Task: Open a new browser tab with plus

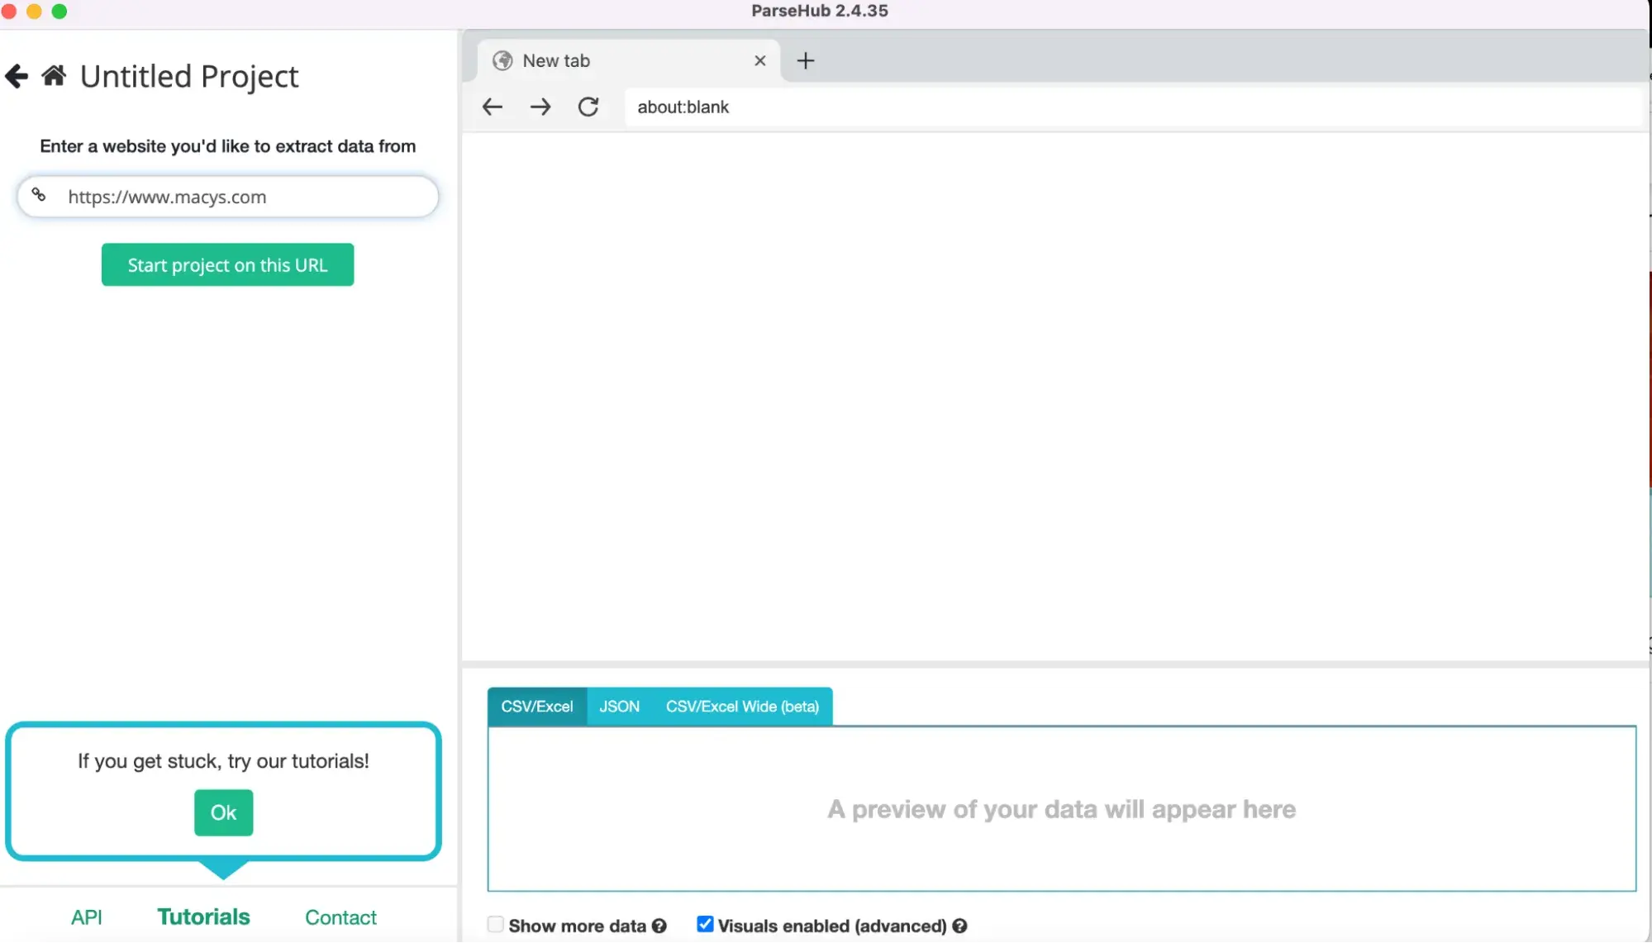Action: tap(806, 60)
